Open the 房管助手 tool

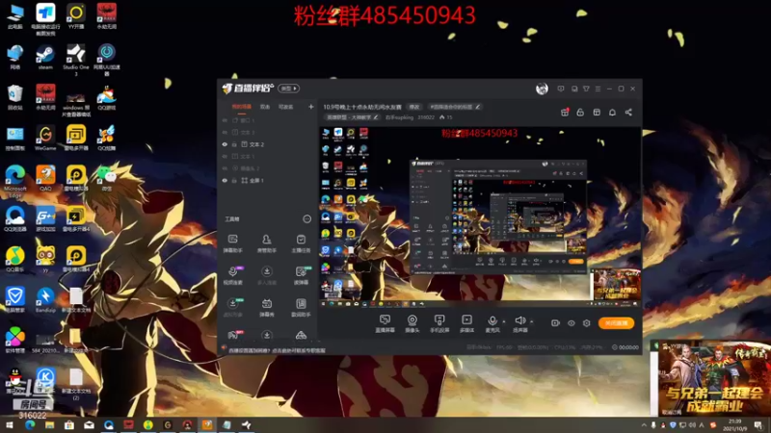(267, 243)
